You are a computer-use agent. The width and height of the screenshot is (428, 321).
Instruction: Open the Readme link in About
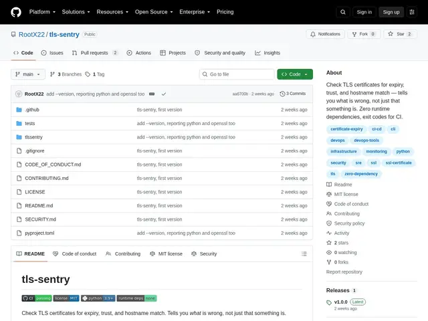point(339,185)
